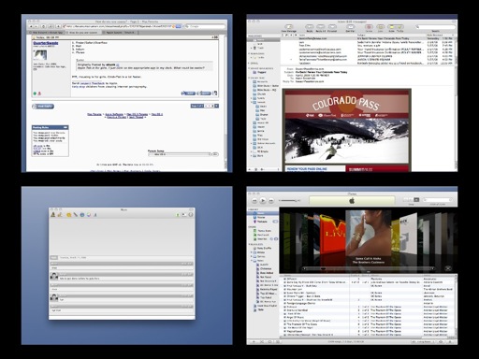Viewport: 479px width, 359px height.
Task: Skip to the previous track in iTunes
Action: click(x=254, y=201)
